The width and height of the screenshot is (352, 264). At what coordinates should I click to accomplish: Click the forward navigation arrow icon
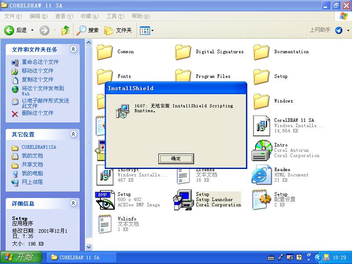pyautogui.click(x=44, y=30)
